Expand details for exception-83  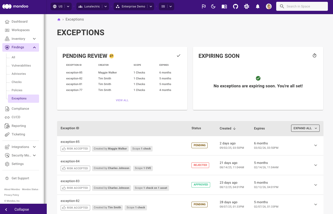[316, 185]
